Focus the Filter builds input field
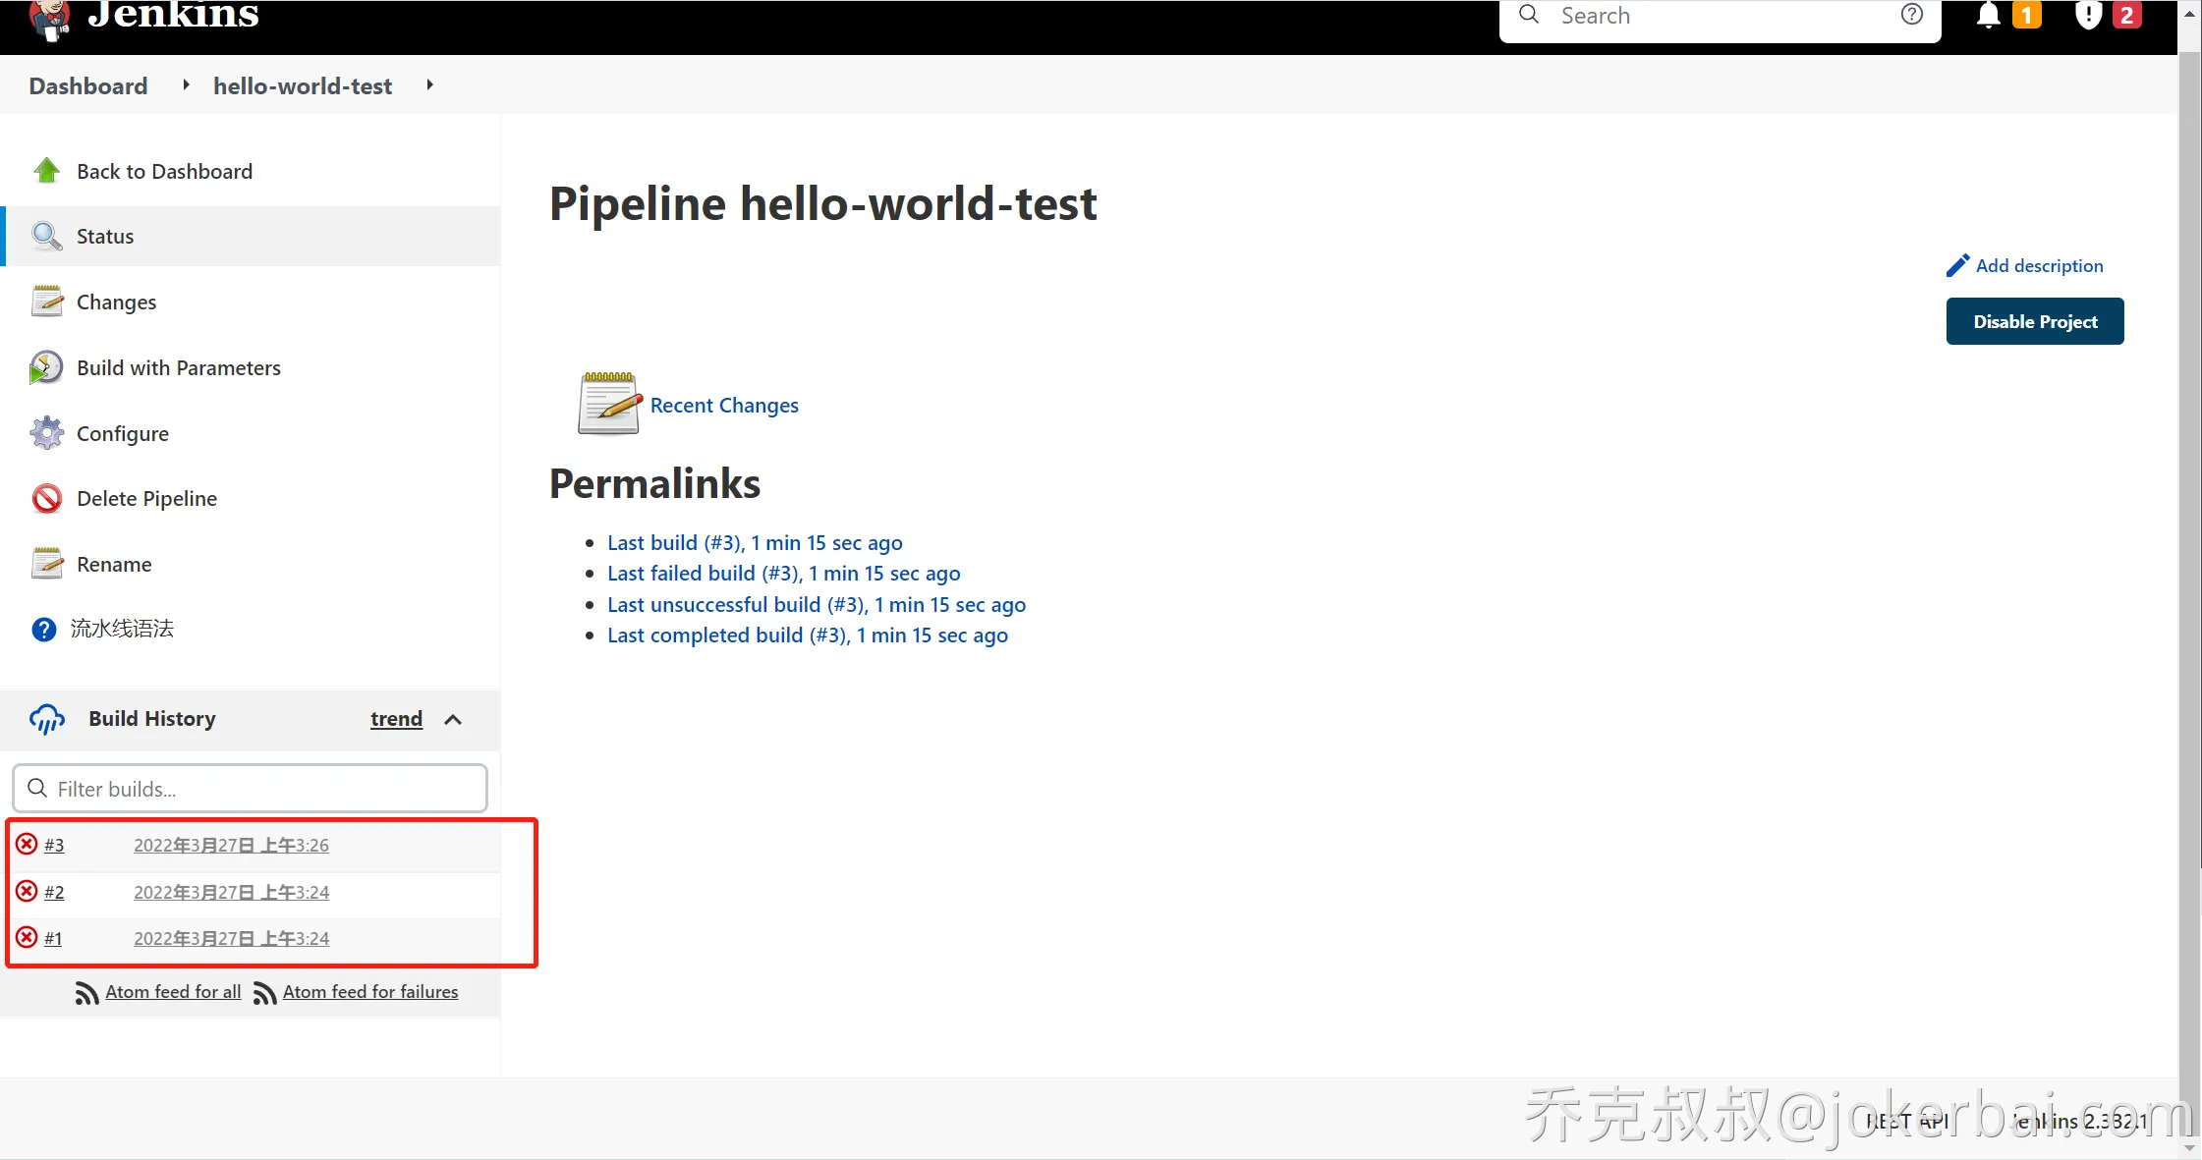2202x1160 pixels. tap(250, 789)
